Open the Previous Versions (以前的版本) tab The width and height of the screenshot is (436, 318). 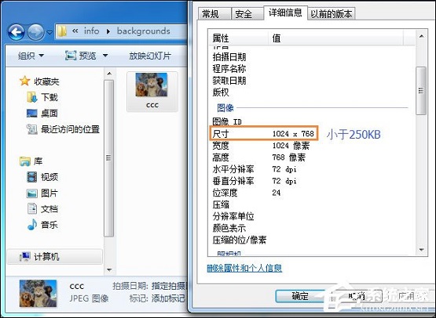(332, 14)
